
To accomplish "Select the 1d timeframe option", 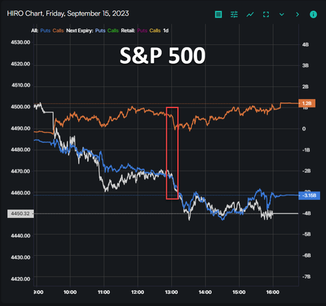I will click(x=166, y=31).
